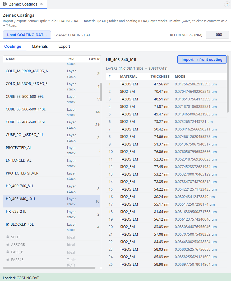Switch to the Export tab
Screen dimensions: 231x281
click(64, 46)
